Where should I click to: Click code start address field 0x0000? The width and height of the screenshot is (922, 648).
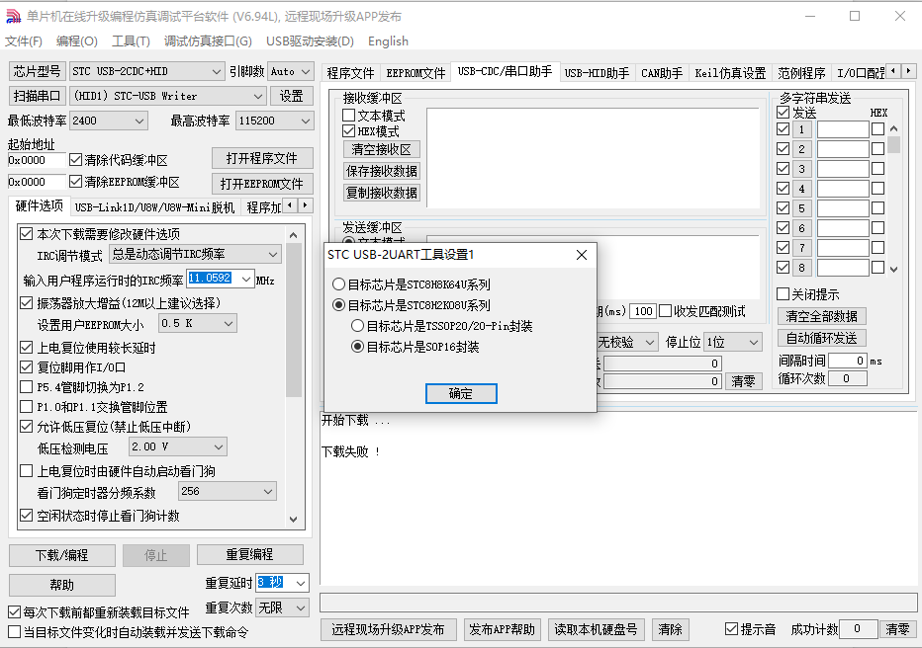37,160
